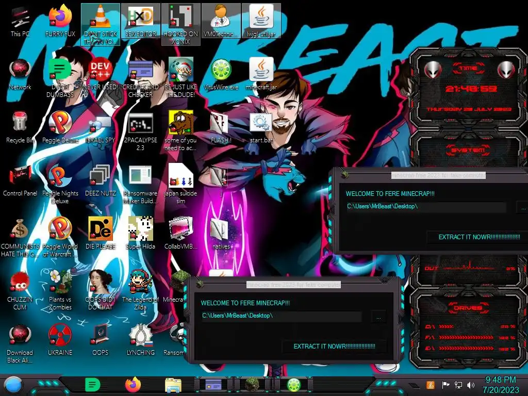Open the CHUZZIN red fuzzball shortcut
Viewport: 528px width, 396px height.
click(20, 290)
